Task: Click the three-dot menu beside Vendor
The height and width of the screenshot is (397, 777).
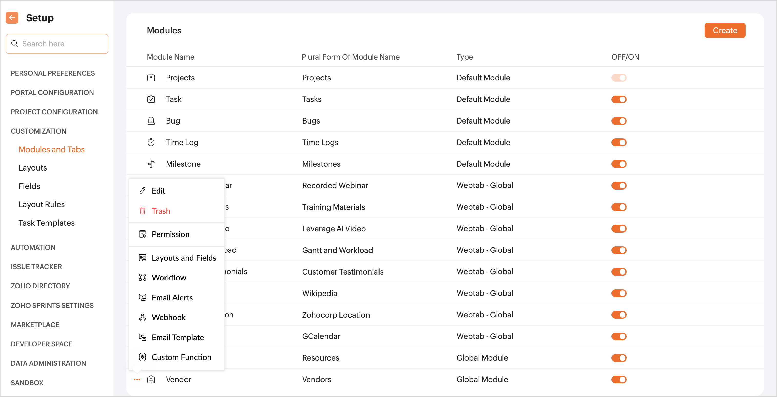Action: coord(137,379)
